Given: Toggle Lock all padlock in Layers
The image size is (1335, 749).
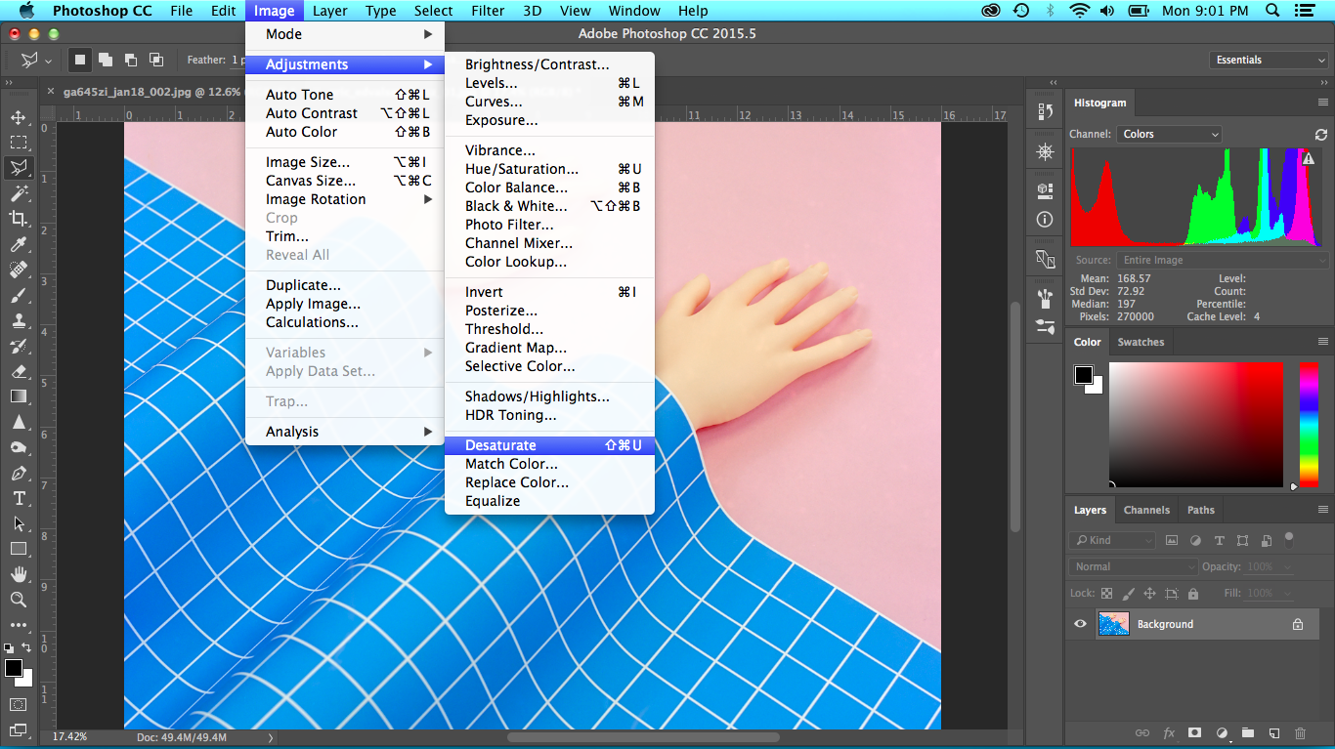Looking at the screenshot, I should tap(1192, 593).
